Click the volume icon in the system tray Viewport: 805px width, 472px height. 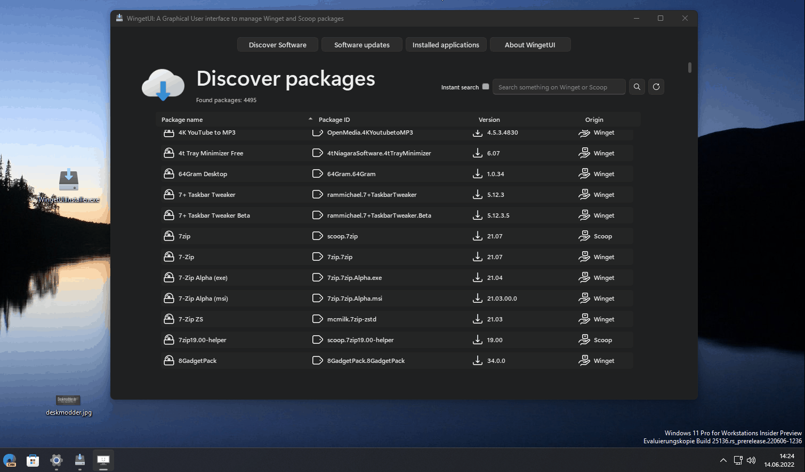[751, 460]
